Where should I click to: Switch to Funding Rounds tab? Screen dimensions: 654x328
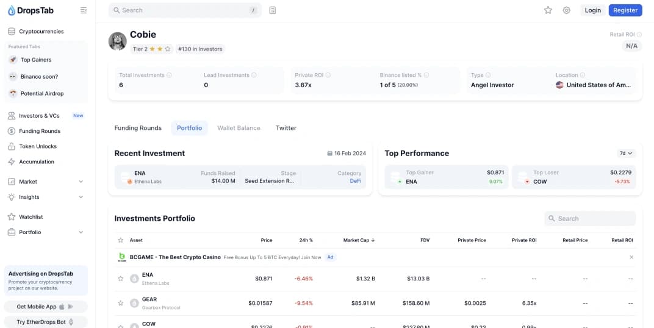[138, 128]
